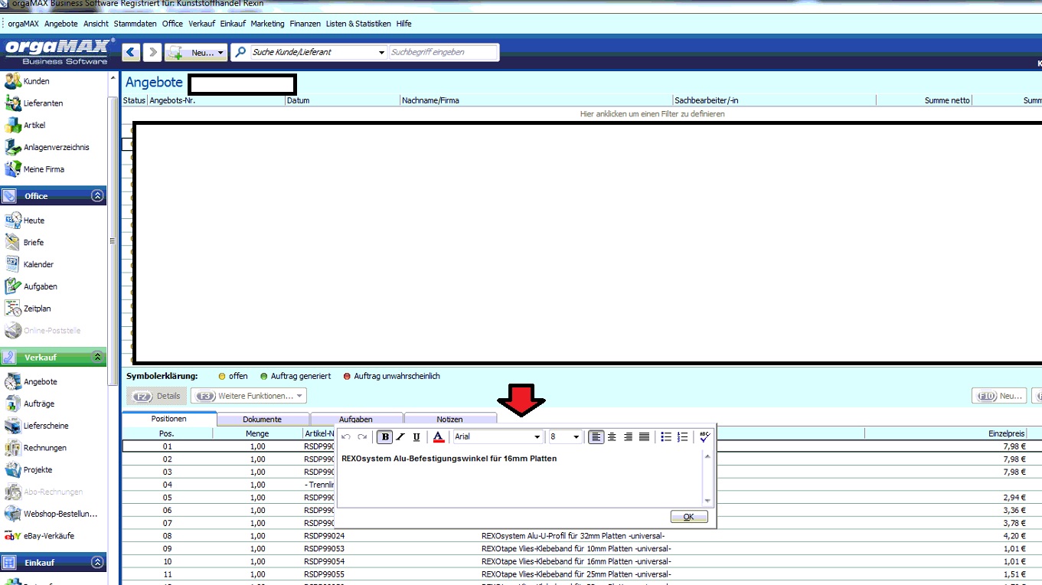Open Webshop-Bestellungen in the sidebar
1042x585 pixels.
(x=51, y=514)
